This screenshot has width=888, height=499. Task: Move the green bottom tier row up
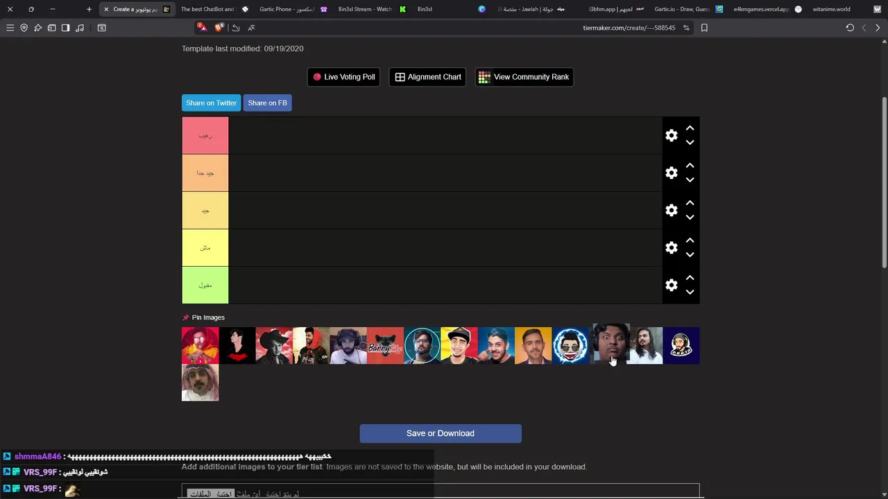[x=690, y=278]
